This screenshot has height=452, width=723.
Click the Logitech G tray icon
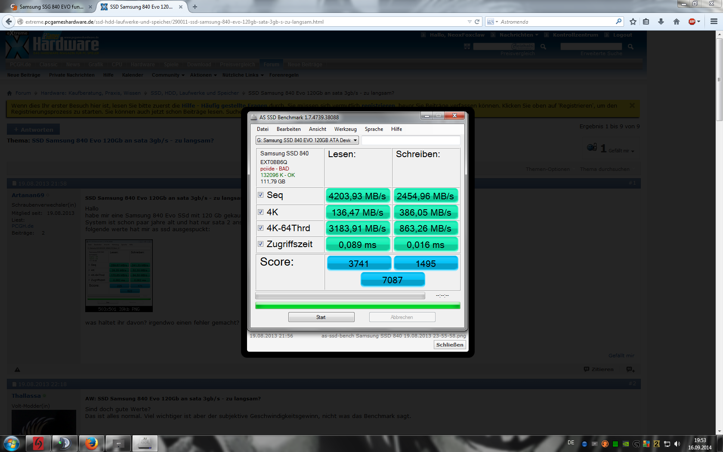coord(636,444)
